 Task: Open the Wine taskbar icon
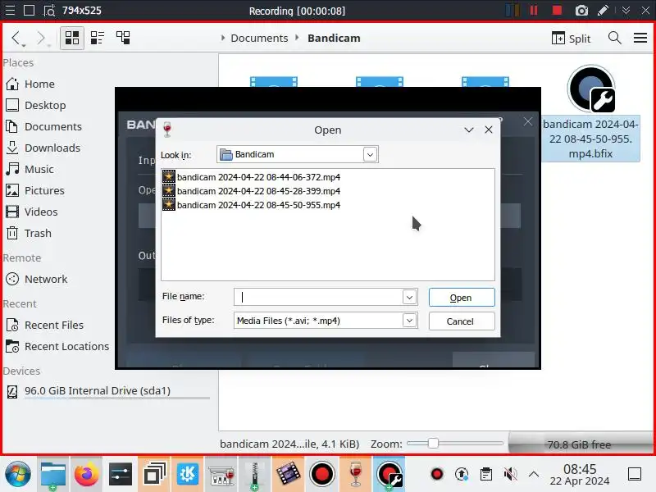[x=356, y=475]
